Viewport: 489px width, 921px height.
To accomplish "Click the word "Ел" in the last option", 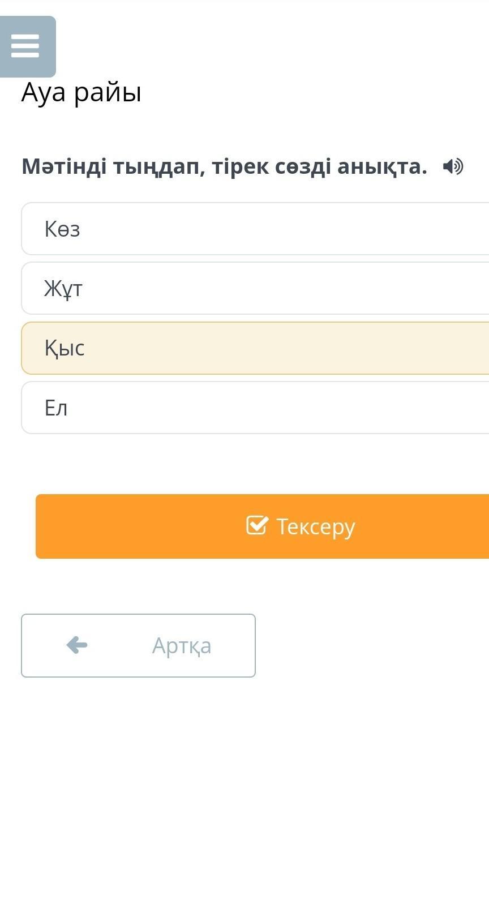I will 56,408.
